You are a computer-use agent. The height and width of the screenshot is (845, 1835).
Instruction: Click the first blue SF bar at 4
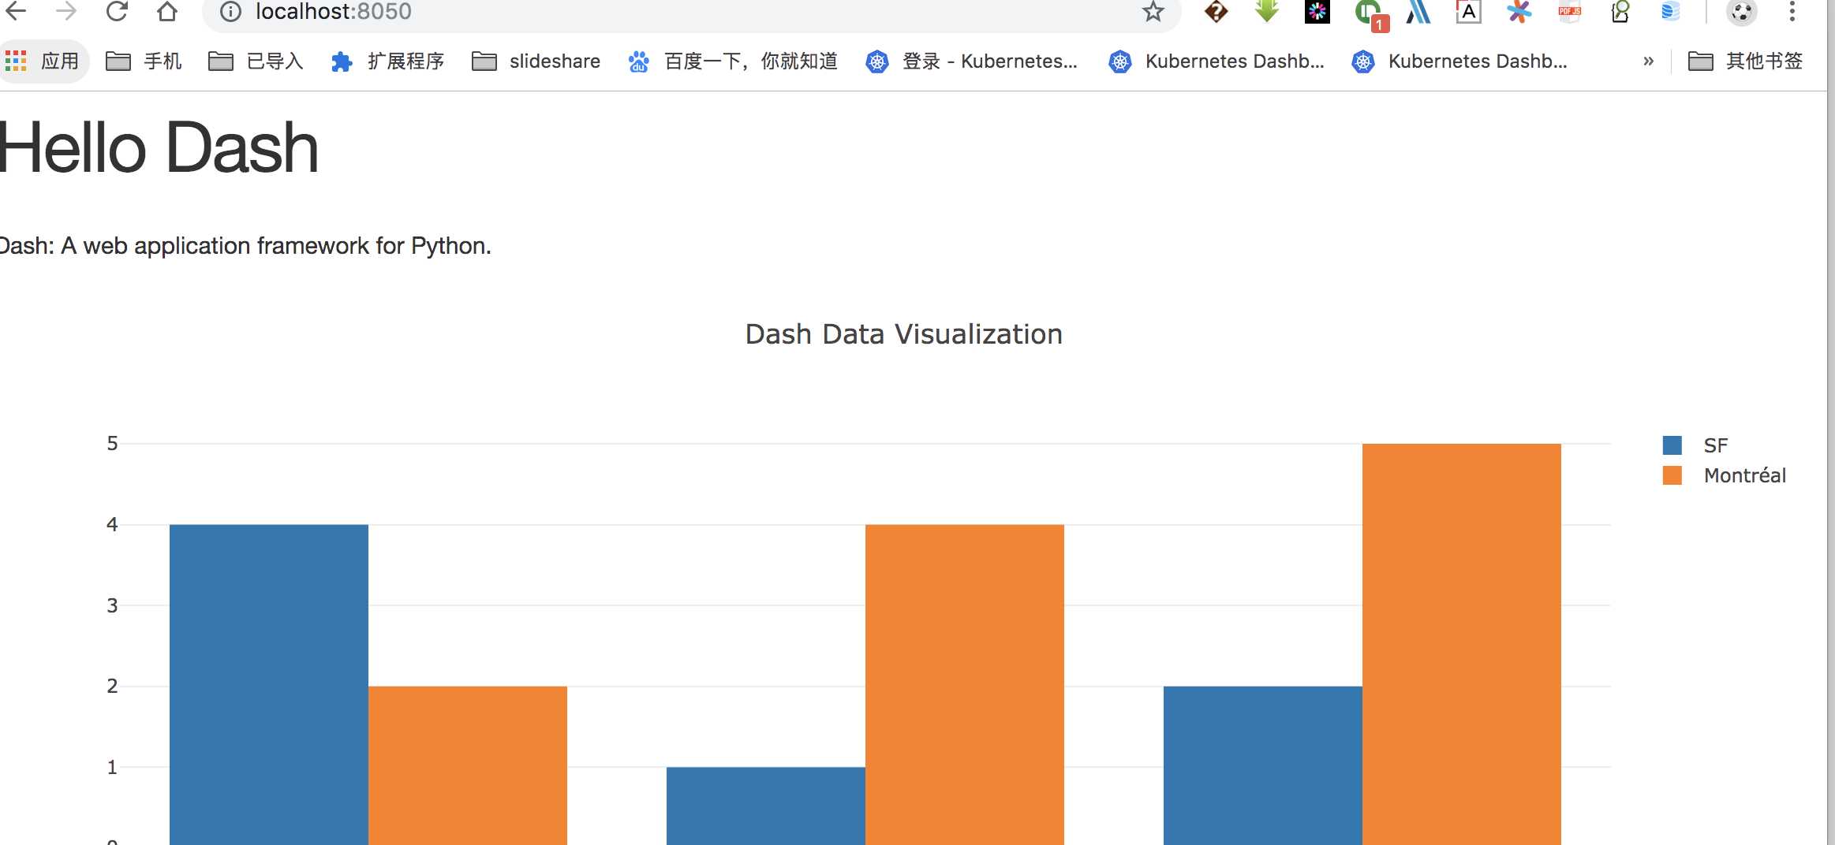[269, 684]
